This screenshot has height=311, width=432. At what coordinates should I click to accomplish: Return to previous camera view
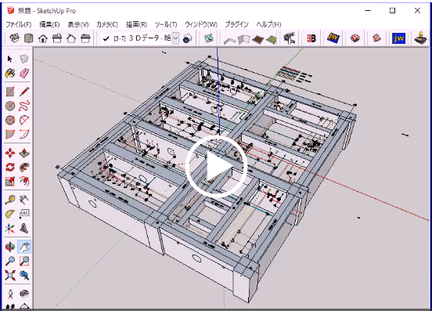click(x=24, y=275)
